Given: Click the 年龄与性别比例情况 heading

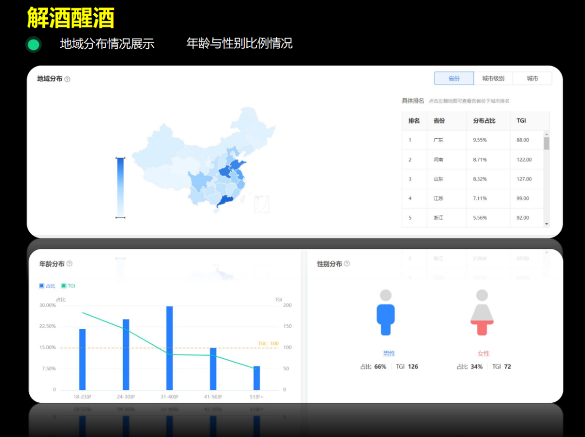Looking at the screenshot, I should point(239,43).
